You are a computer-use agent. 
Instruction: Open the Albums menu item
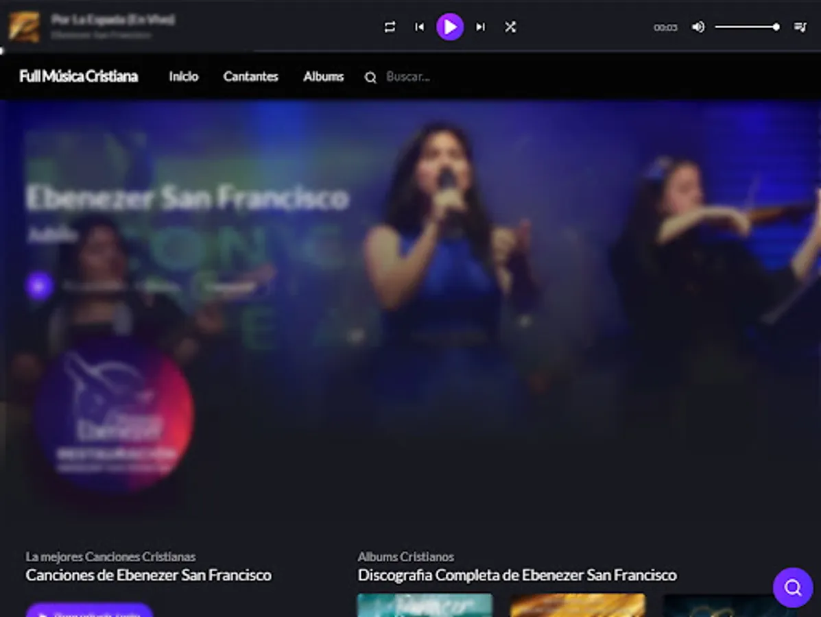pyautogui.click(x=324, y=76)
